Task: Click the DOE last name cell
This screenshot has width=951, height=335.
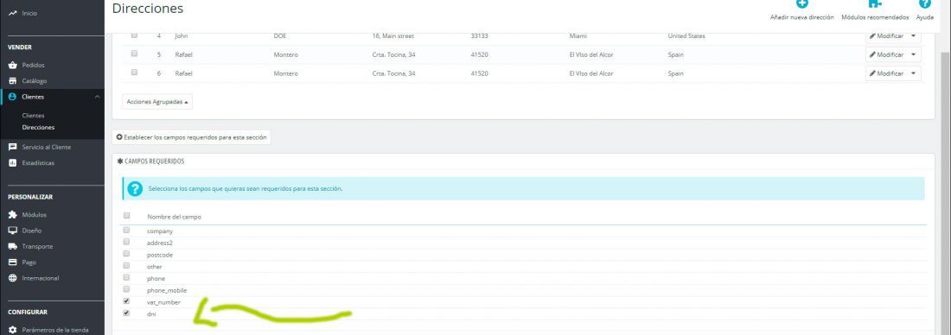Action: click(x=279, y=36)
